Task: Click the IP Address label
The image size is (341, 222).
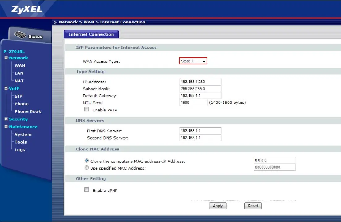Action: pyautogui.click(x=94, y=82)
